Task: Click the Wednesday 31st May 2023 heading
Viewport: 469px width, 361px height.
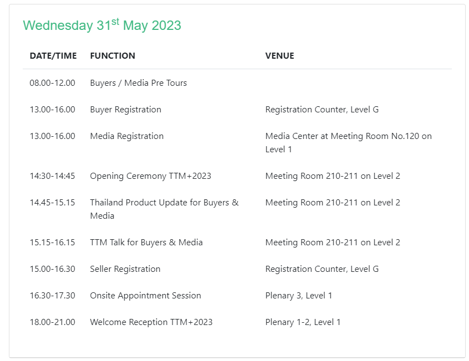Action: coord(102,25)
